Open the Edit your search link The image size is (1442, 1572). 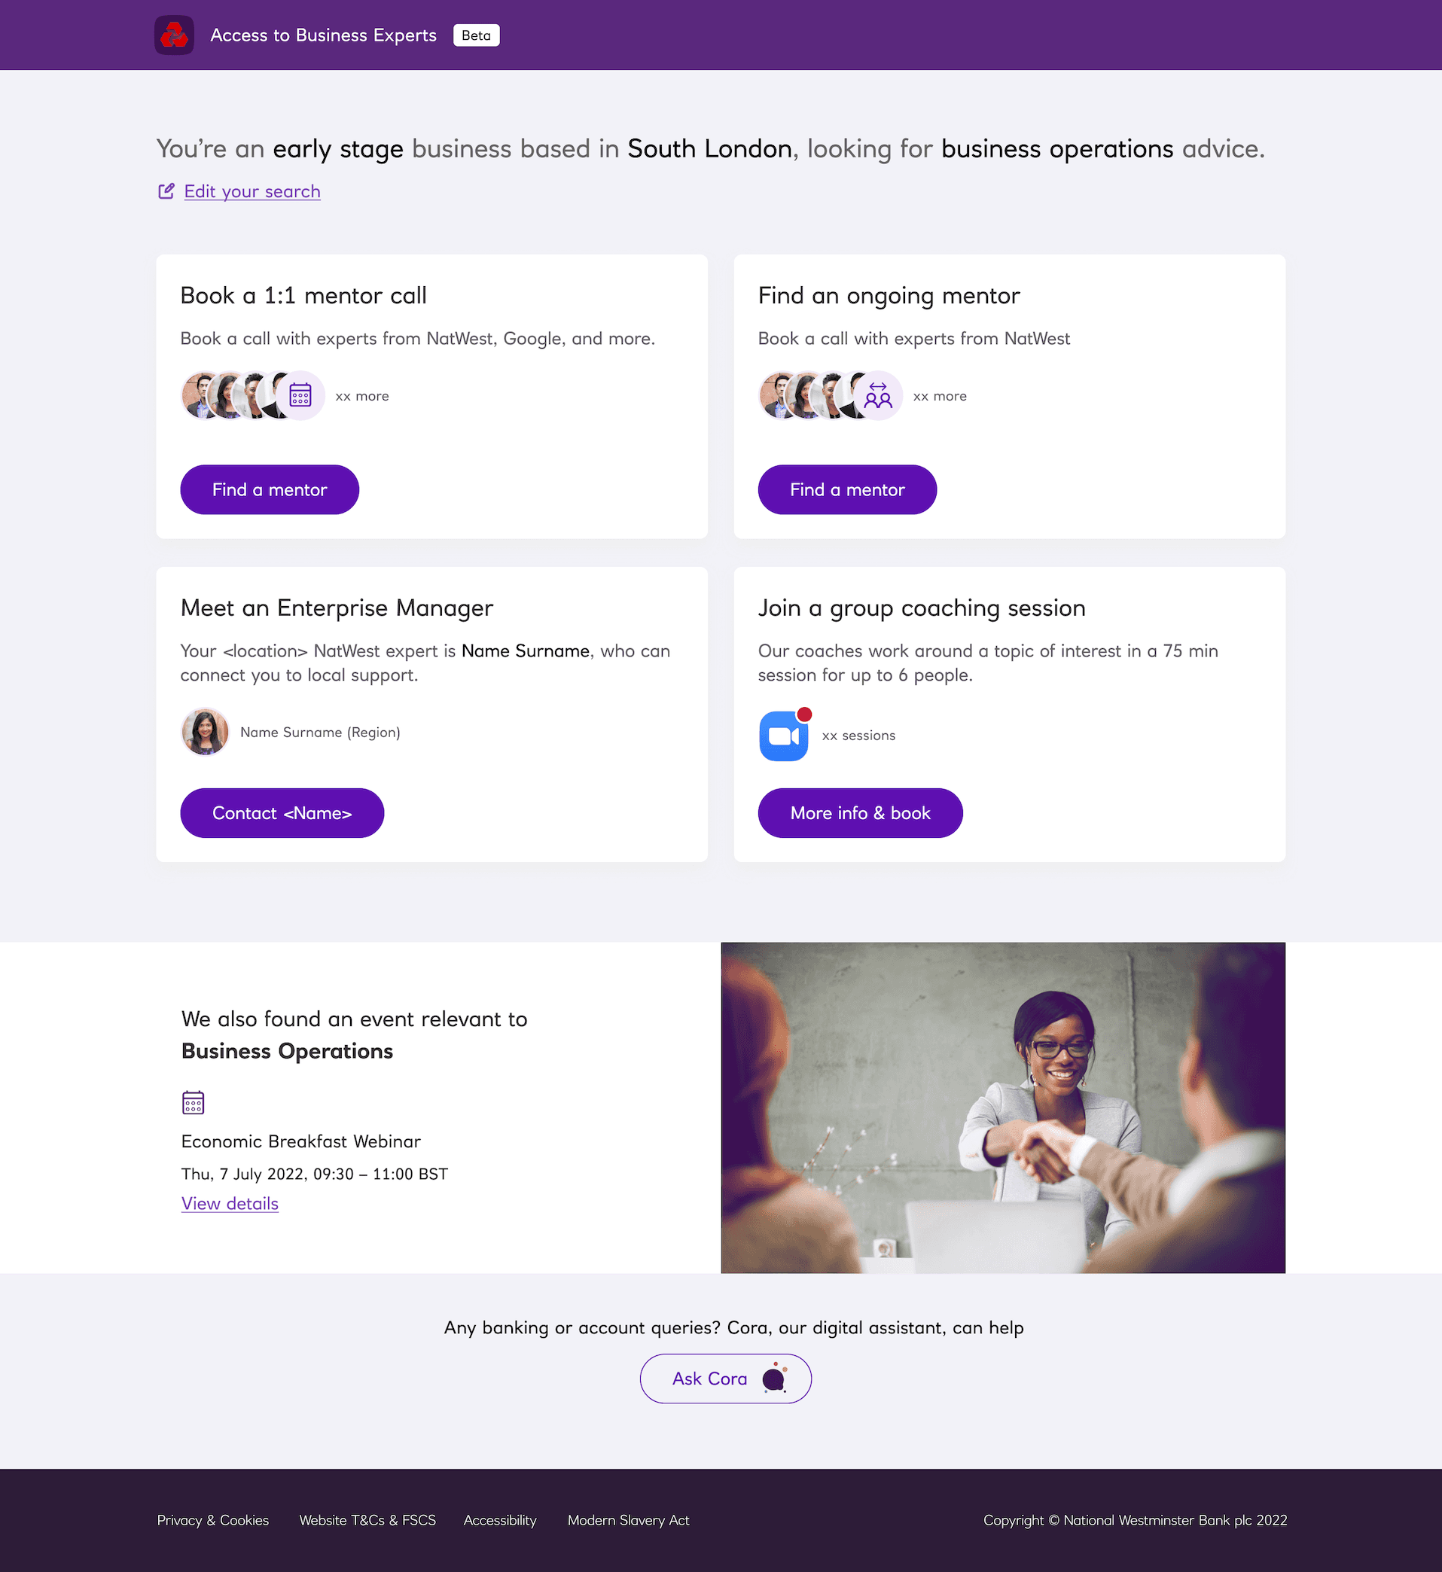pyautogui.click(x=252, y=191)
